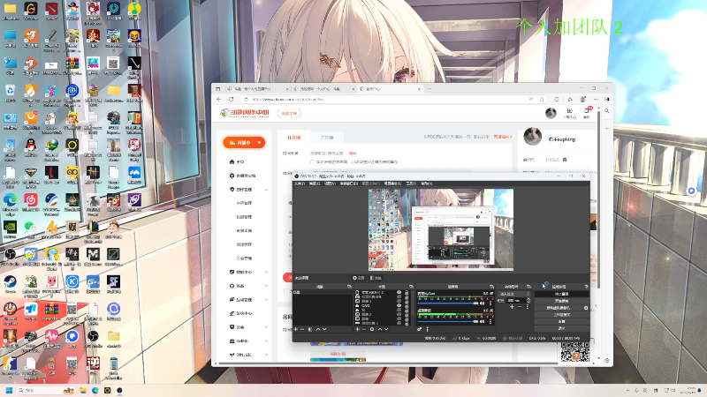This screenshot has width=707, height=397.
Task: Open Recycle Bin on the desktop
Action: pyautogui.click(x=10, y=91)
